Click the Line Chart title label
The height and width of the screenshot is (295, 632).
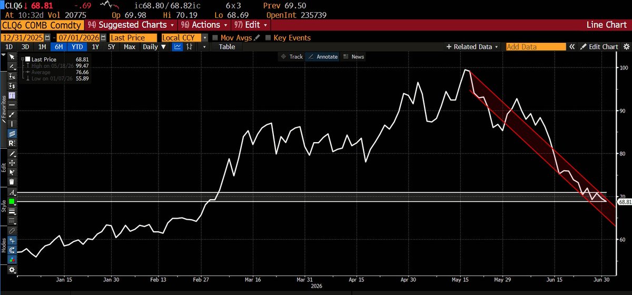pos(607,25)
